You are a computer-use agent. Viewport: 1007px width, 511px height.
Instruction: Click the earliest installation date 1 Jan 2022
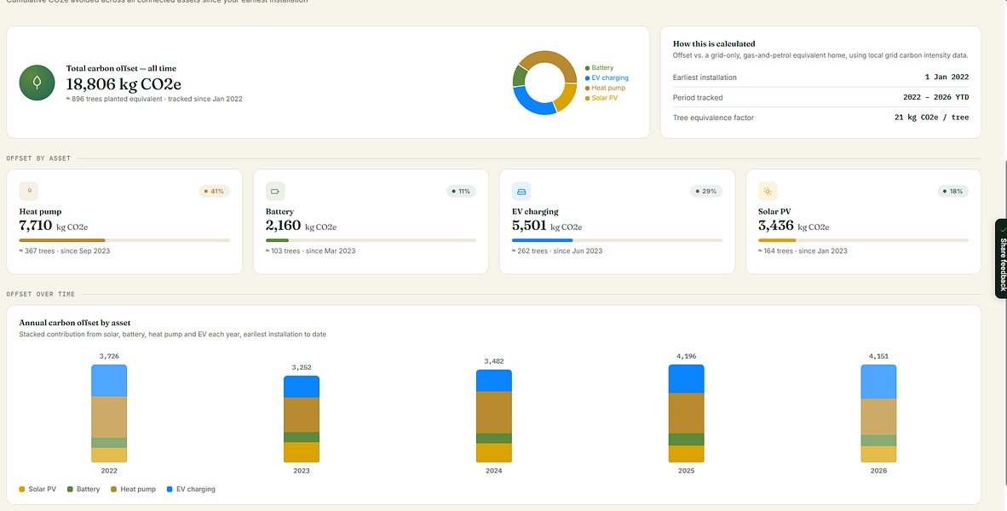[947, 77]
